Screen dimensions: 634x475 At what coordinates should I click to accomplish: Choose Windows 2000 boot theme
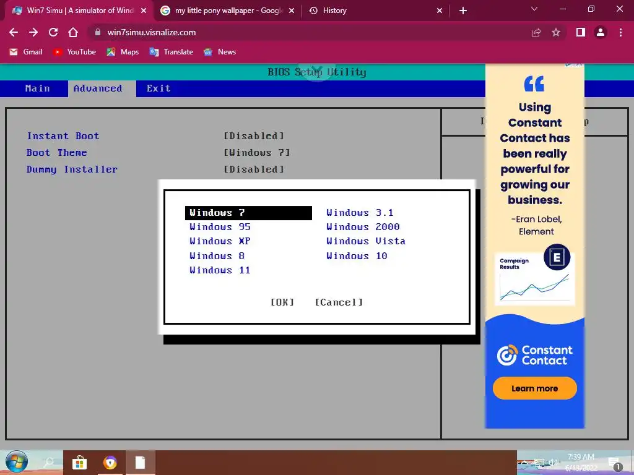point(363,227)
